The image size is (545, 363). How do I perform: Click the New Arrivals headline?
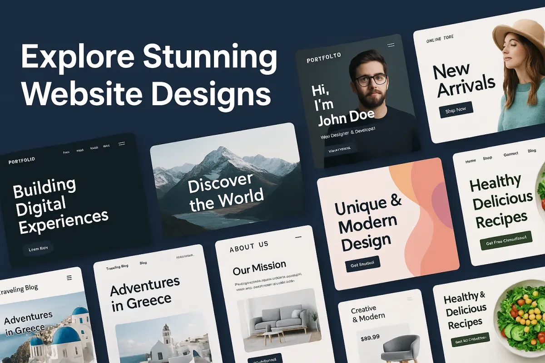464,80
